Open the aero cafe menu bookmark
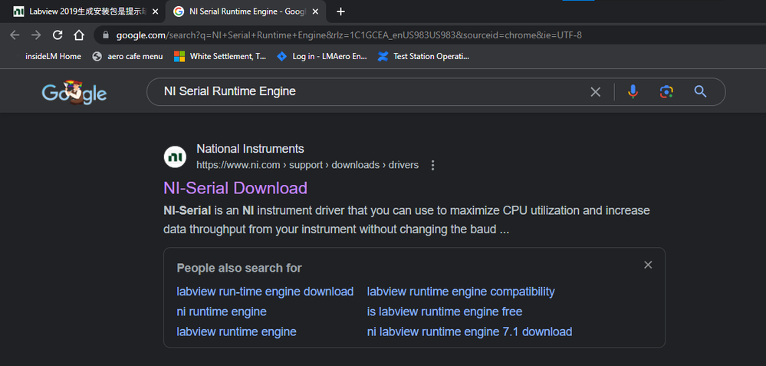This screenshot has width=766, height=366. (127, 56)
